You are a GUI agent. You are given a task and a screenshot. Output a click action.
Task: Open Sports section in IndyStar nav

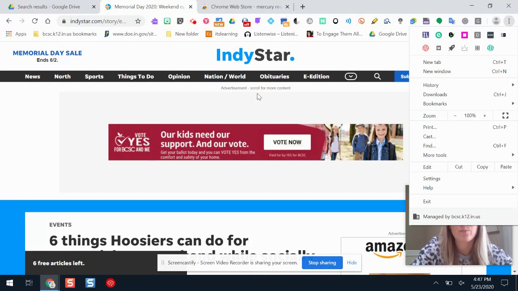(94, 76)
